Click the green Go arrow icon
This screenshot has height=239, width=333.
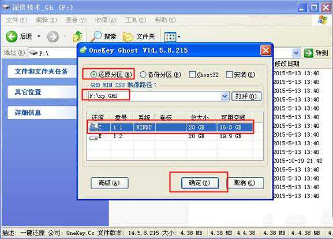(309, 53)
